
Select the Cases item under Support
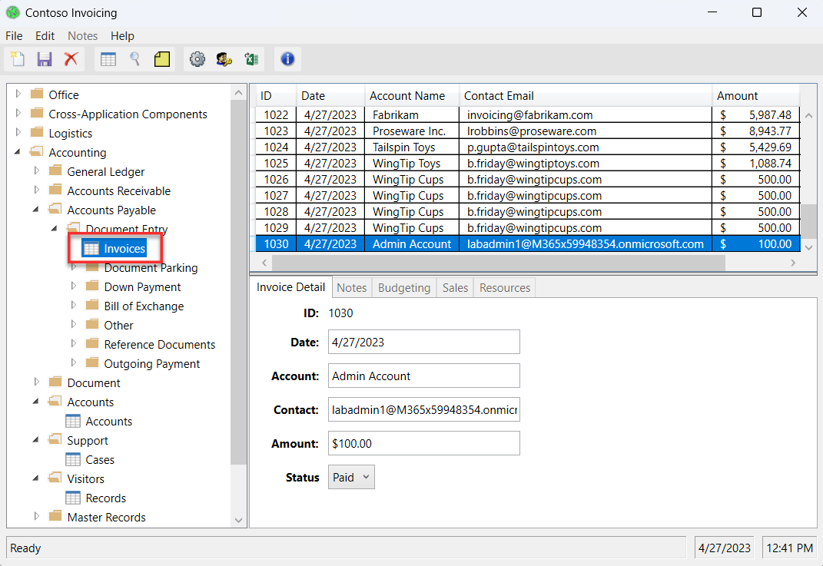click(x=100, y=459)
